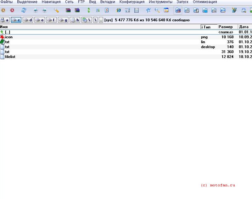Click the magnifier over document icon
The width and height of the screenshot is (252, 199).
click(x=244, y=10)
